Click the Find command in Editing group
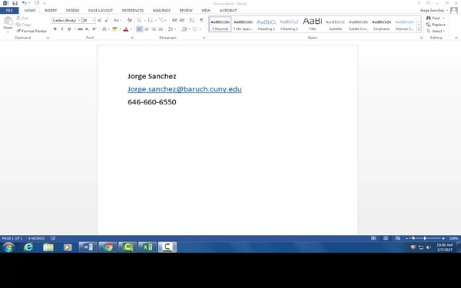 [433, 18]
